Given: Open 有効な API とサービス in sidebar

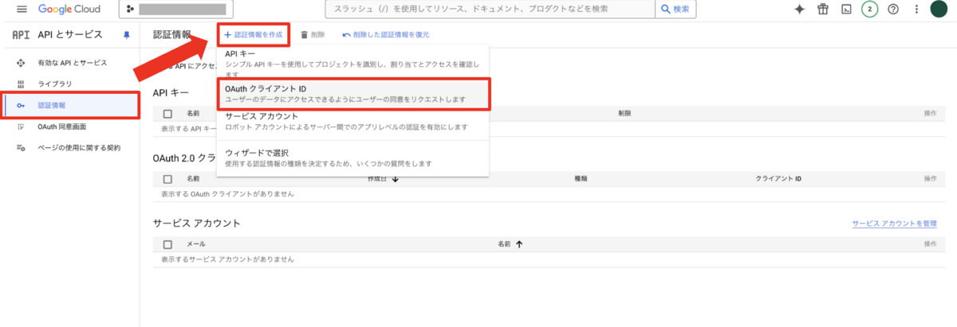Looking at the screenshot, I should coord(72,62).
